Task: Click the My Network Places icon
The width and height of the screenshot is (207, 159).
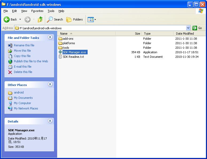Action: [x=10, y=109]
